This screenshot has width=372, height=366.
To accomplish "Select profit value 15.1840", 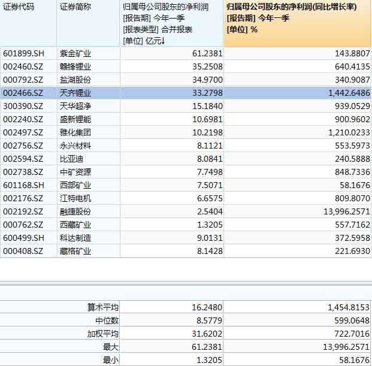I will 207,106.
